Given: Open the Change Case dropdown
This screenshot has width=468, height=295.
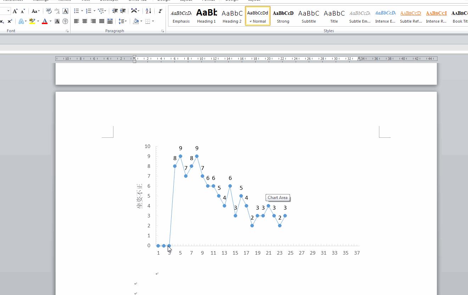Looking at the screenshot, I should click(x=35, y=11).
